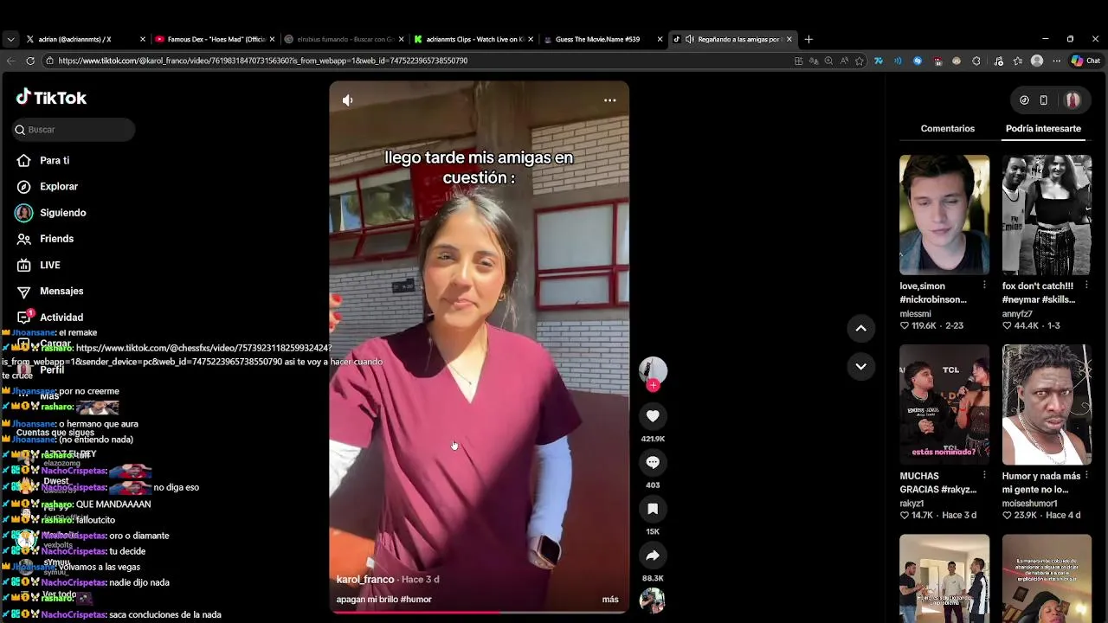Screen dimensions: 1108x623
Task: Open the browser three-dot menu
Action: [1056, 61]
